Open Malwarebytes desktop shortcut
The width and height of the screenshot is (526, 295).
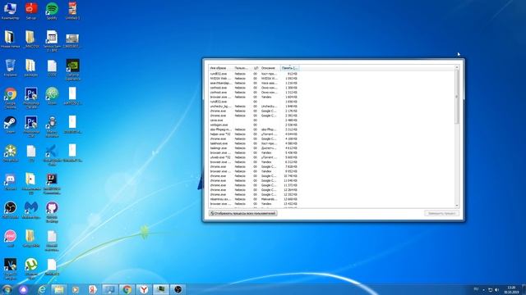pyautogui.click(x=31, y=210)
